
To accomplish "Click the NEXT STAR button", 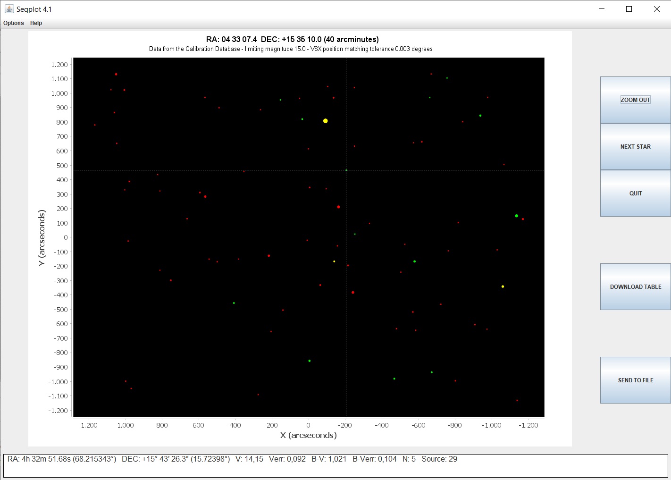I will (x=635, y=146).
